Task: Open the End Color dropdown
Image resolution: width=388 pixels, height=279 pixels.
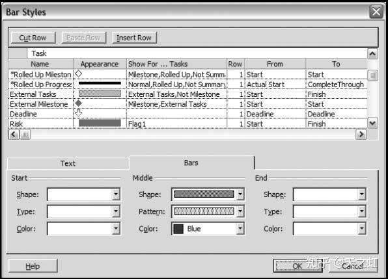Action: coord(361,228)
